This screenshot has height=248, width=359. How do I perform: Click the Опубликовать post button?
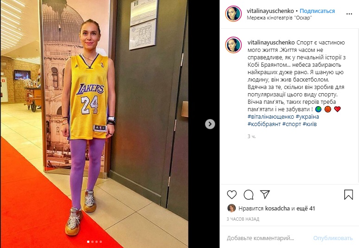(333, 238)
